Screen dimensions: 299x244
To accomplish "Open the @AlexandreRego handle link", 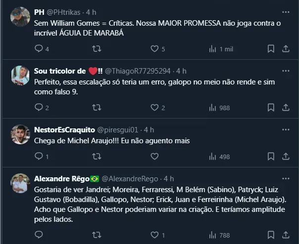I will [x=131, y=178].
